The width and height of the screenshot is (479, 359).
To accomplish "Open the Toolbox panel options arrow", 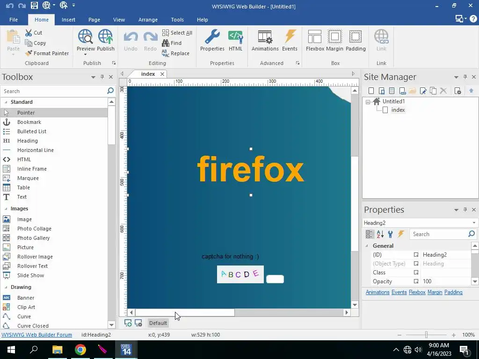I will 93,77.
